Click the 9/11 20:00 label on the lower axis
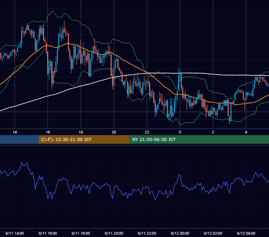269x237 pixels. 114,233
